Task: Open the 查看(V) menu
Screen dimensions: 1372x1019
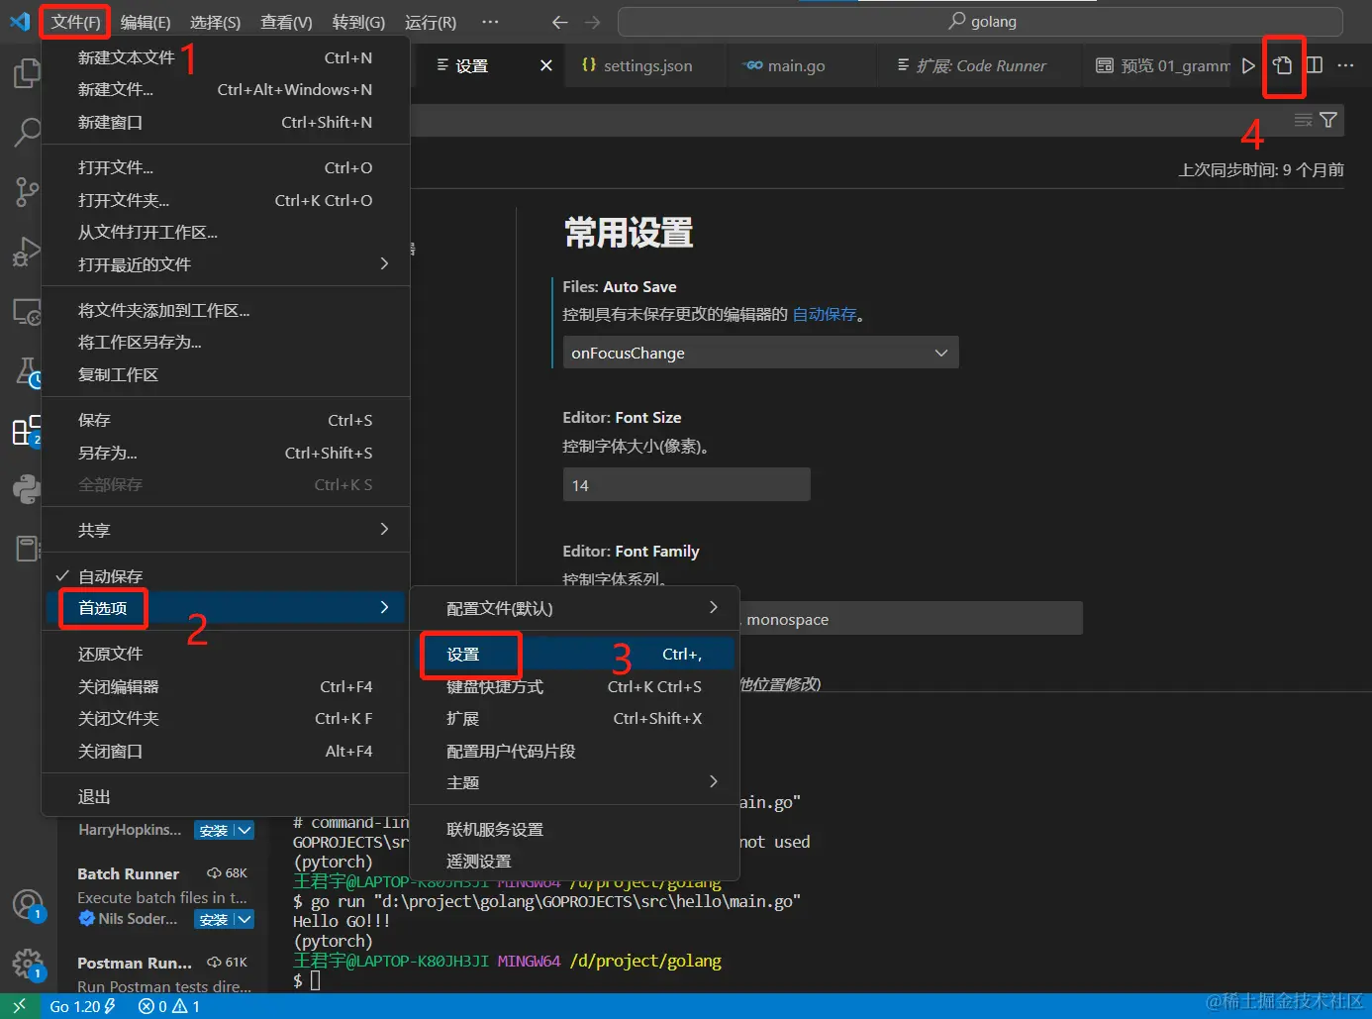Action: pos(286,22)
